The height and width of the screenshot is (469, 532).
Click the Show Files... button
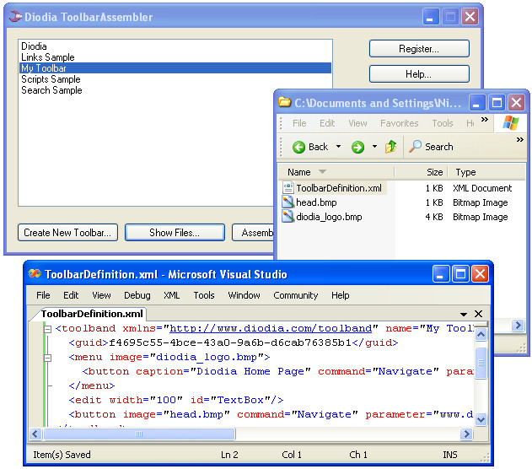[175, 233]
